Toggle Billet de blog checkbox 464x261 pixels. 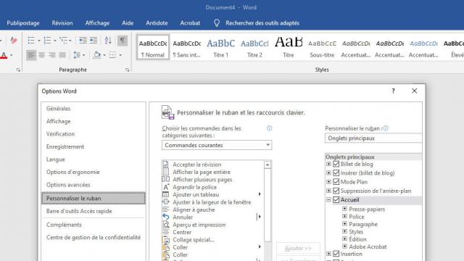336,164
